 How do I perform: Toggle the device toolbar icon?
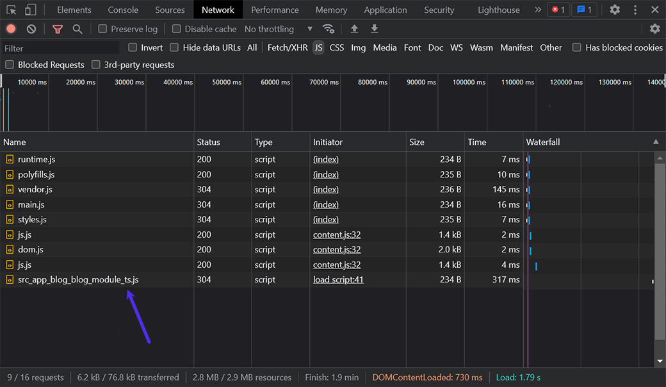[x=31, y=10]
